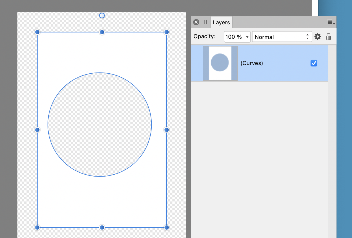Click the white filled area of the Curves shape
Viewport: 352px width, 238px height.
click(102, 202)
